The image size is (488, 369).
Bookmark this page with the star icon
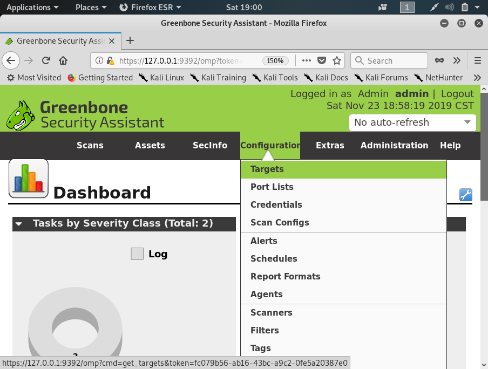click(x=336, y=60)
